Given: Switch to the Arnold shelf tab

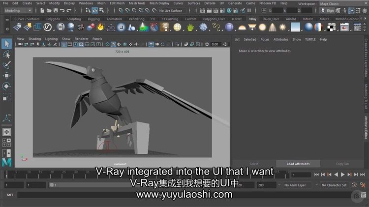Looking at the screenshot, I should [x=291, y=19].
